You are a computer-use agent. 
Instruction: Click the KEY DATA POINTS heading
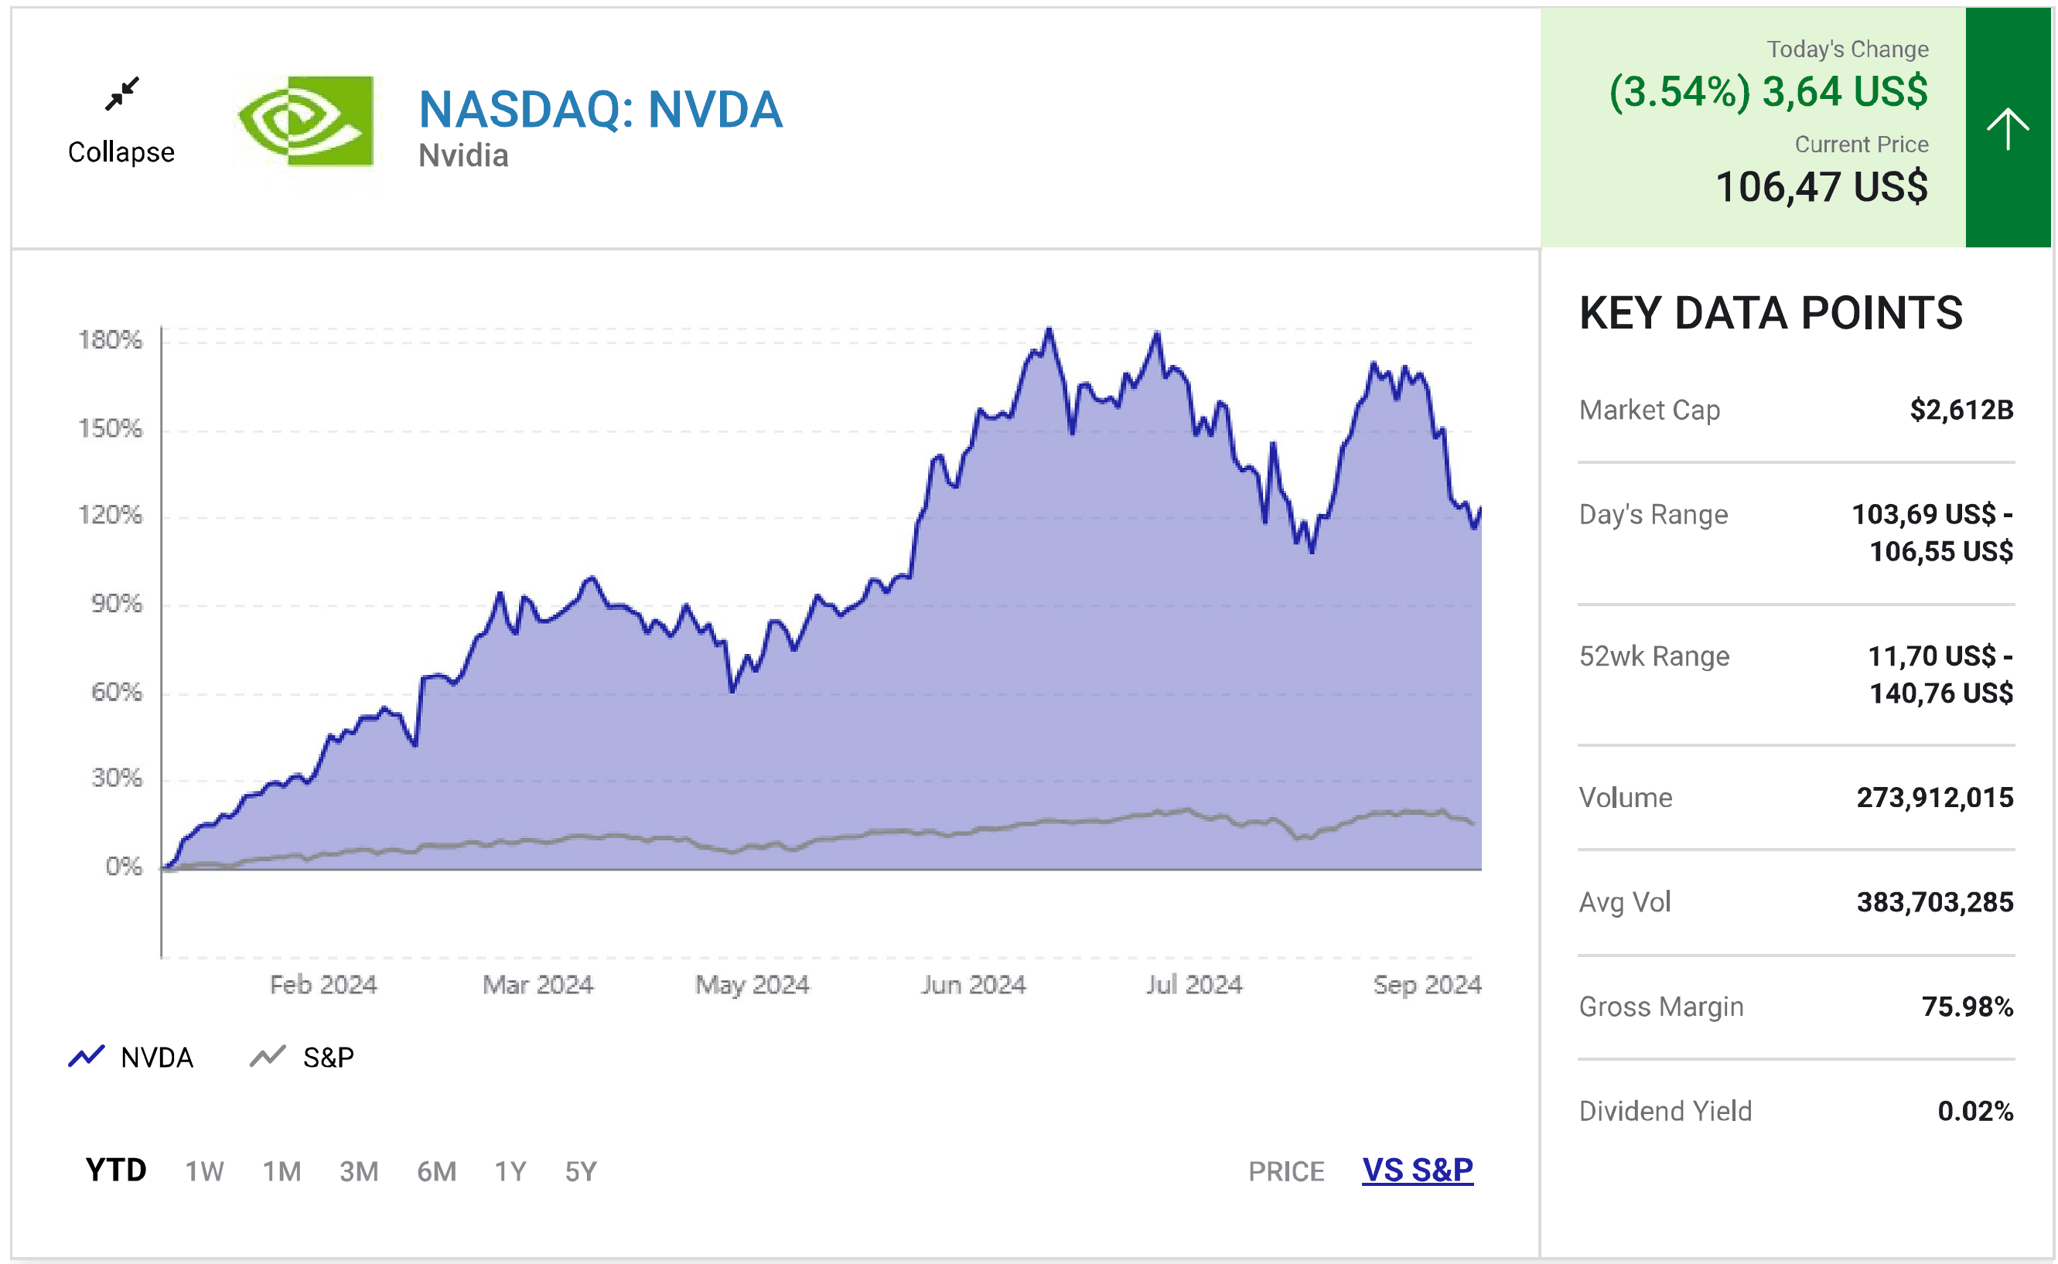click(1770, 314)
